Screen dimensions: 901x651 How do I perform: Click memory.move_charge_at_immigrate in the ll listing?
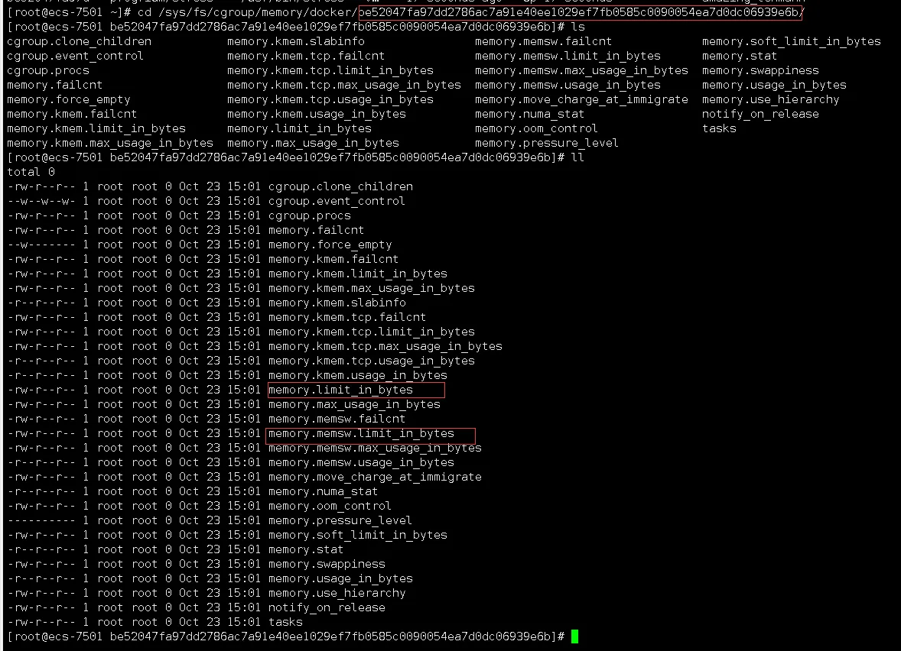pyautogui.click(x=375, y=477)
